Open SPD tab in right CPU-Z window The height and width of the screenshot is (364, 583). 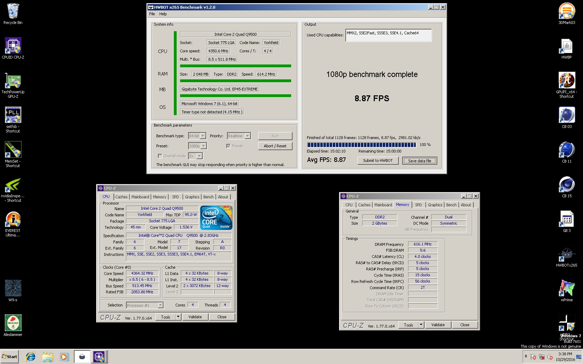tap(419, 205)
